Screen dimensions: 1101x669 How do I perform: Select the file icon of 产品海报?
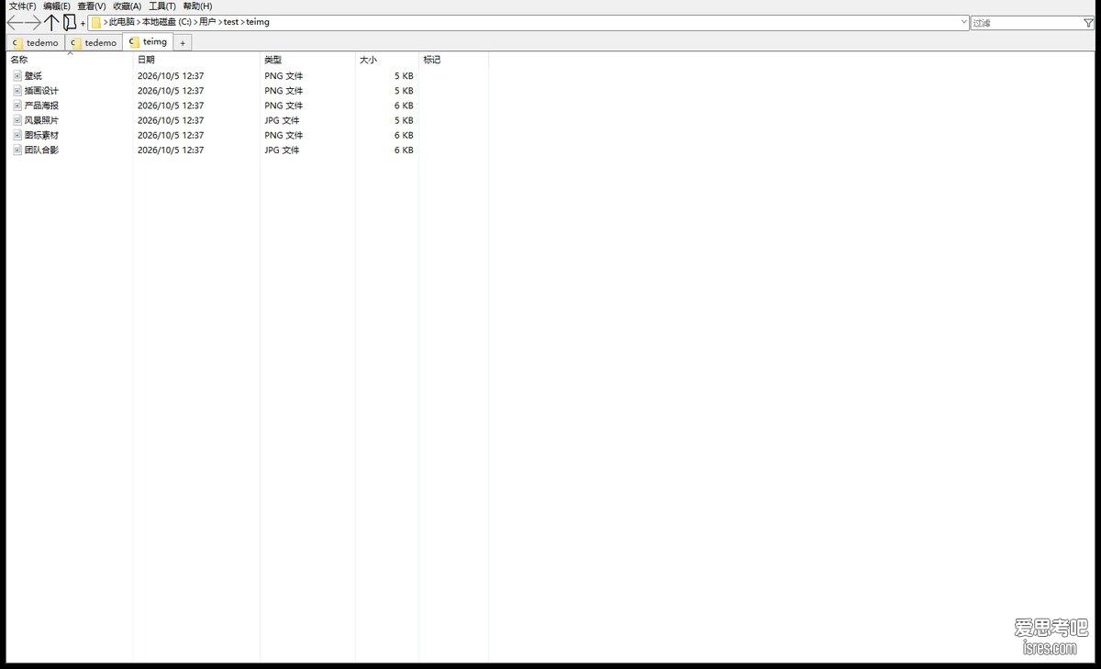point(17,106)
